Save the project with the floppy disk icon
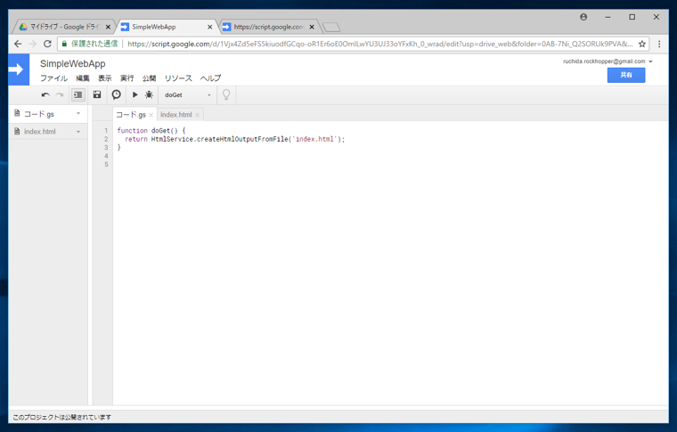This screenshot has width=677, height=432. (97, 94)
